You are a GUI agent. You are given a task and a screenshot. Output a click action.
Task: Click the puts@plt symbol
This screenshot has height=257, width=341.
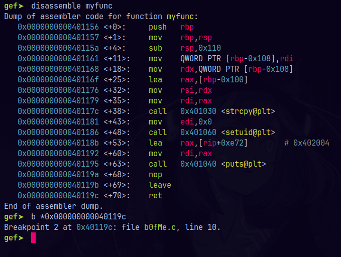click(244, 164)
